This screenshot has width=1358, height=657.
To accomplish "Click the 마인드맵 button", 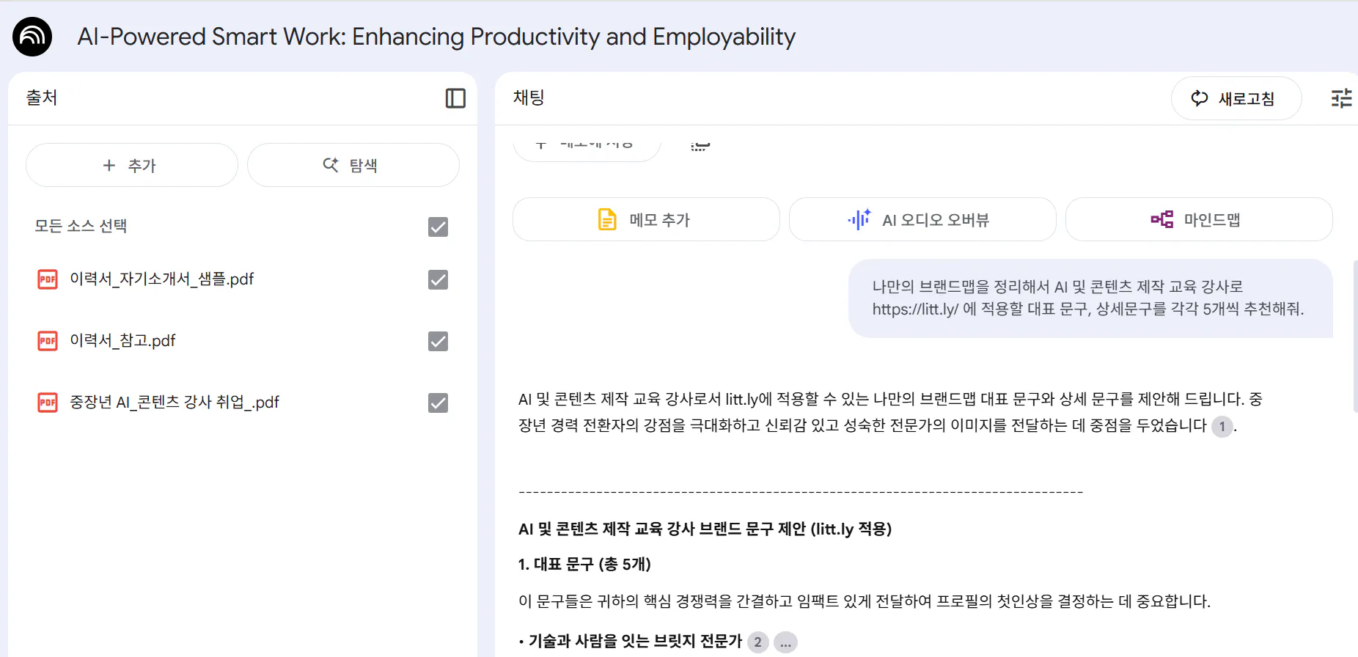I will [1199, 219].
